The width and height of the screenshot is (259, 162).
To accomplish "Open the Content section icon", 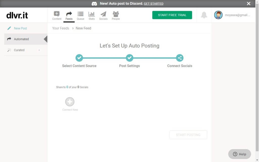I will tap(57, 14).
